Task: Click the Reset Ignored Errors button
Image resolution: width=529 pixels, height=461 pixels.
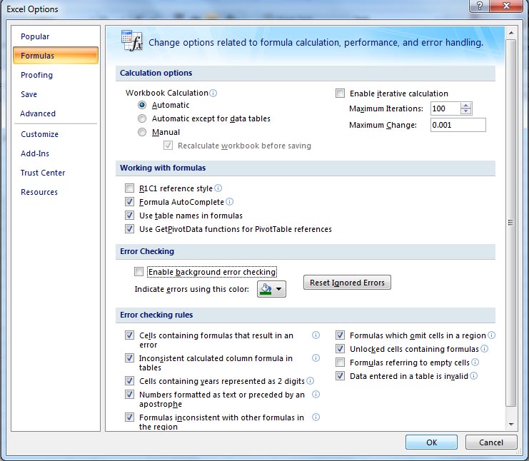Action: (347, 283)
